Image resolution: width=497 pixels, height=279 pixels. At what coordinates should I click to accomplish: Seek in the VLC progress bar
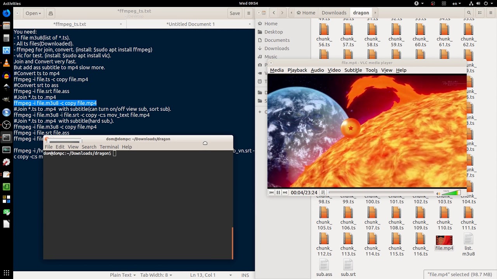[x=381, y=192]
